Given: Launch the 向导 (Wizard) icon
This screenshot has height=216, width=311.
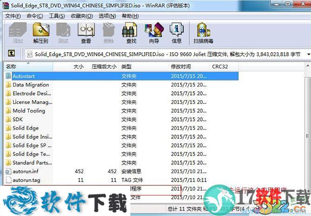Looking at the screenshot, I should tap(154, 30).
